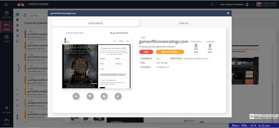Viewport: 279px width, 128px height.
Task: Select the highlighted Events sidebar item
Action: (x=7, y=27)
